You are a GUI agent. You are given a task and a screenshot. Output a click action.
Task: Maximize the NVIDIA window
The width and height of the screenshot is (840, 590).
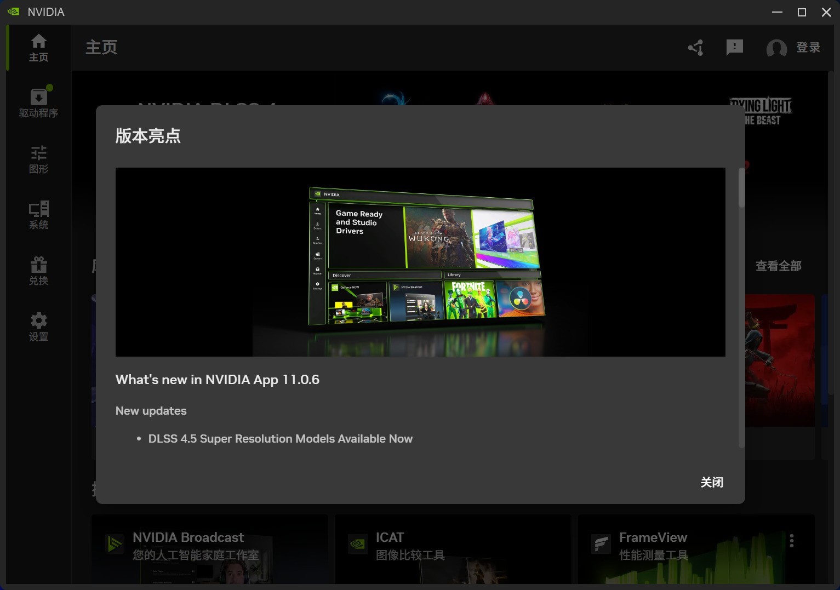coord(802,12)
